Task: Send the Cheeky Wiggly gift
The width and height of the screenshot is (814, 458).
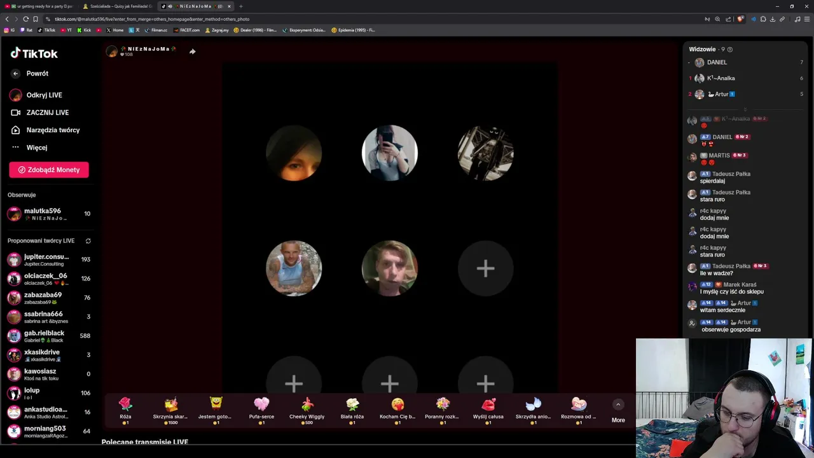Action: (x=307, y=410)
